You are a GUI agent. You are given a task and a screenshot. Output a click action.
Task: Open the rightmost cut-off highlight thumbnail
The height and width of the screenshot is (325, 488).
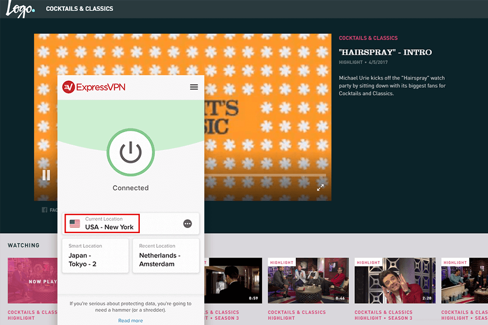(x=465, y=280)
